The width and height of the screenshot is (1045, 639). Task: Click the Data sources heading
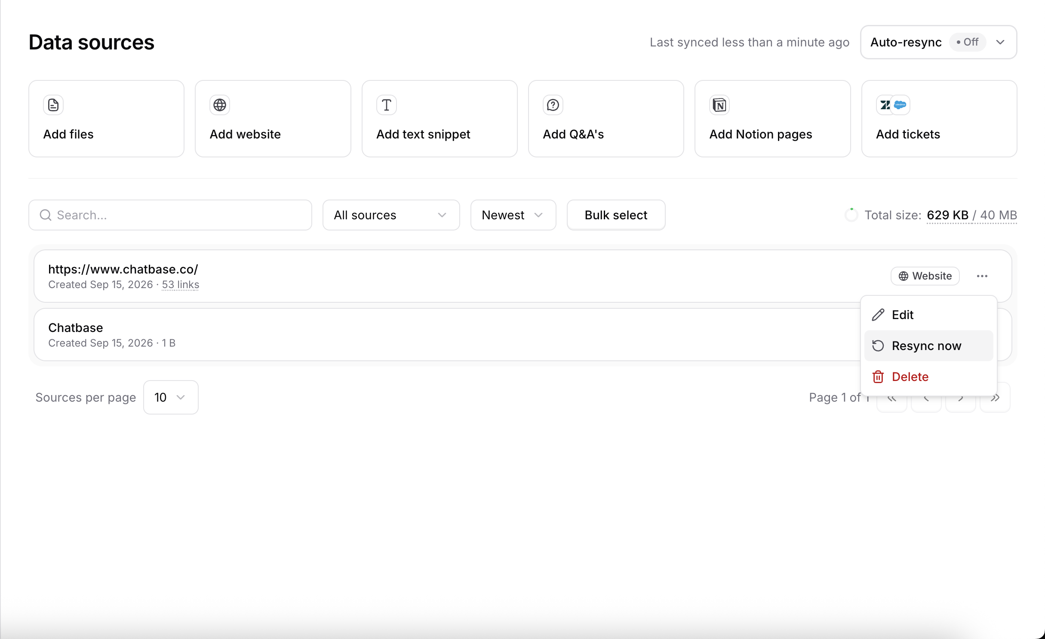coord(92,42)
